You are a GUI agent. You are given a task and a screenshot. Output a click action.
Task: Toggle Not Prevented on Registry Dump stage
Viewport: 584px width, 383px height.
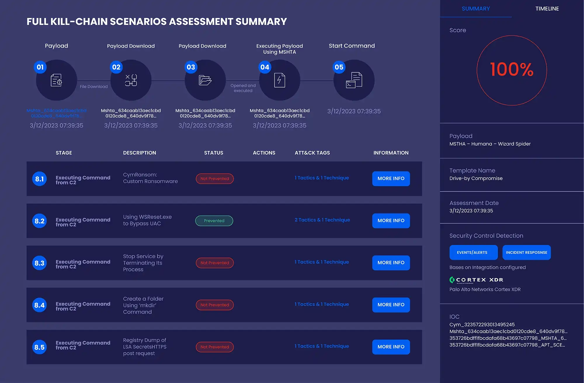pyautogui.click(x=214, y=347)
